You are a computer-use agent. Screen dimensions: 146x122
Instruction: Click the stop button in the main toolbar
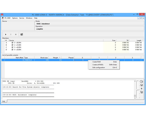click(16, 34)
